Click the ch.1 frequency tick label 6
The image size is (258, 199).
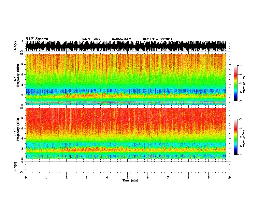[23, 74]
